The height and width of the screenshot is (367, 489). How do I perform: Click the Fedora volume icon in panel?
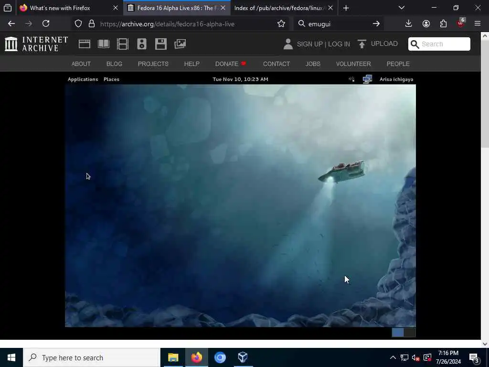pos(351,79)
